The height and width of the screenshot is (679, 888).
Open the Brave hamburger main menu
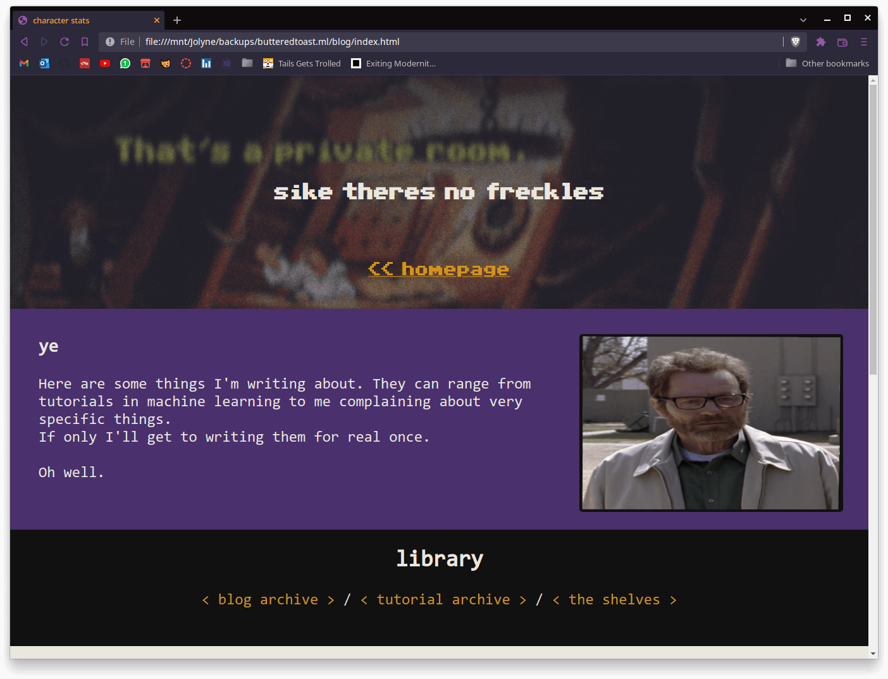[x=864, y=42]
